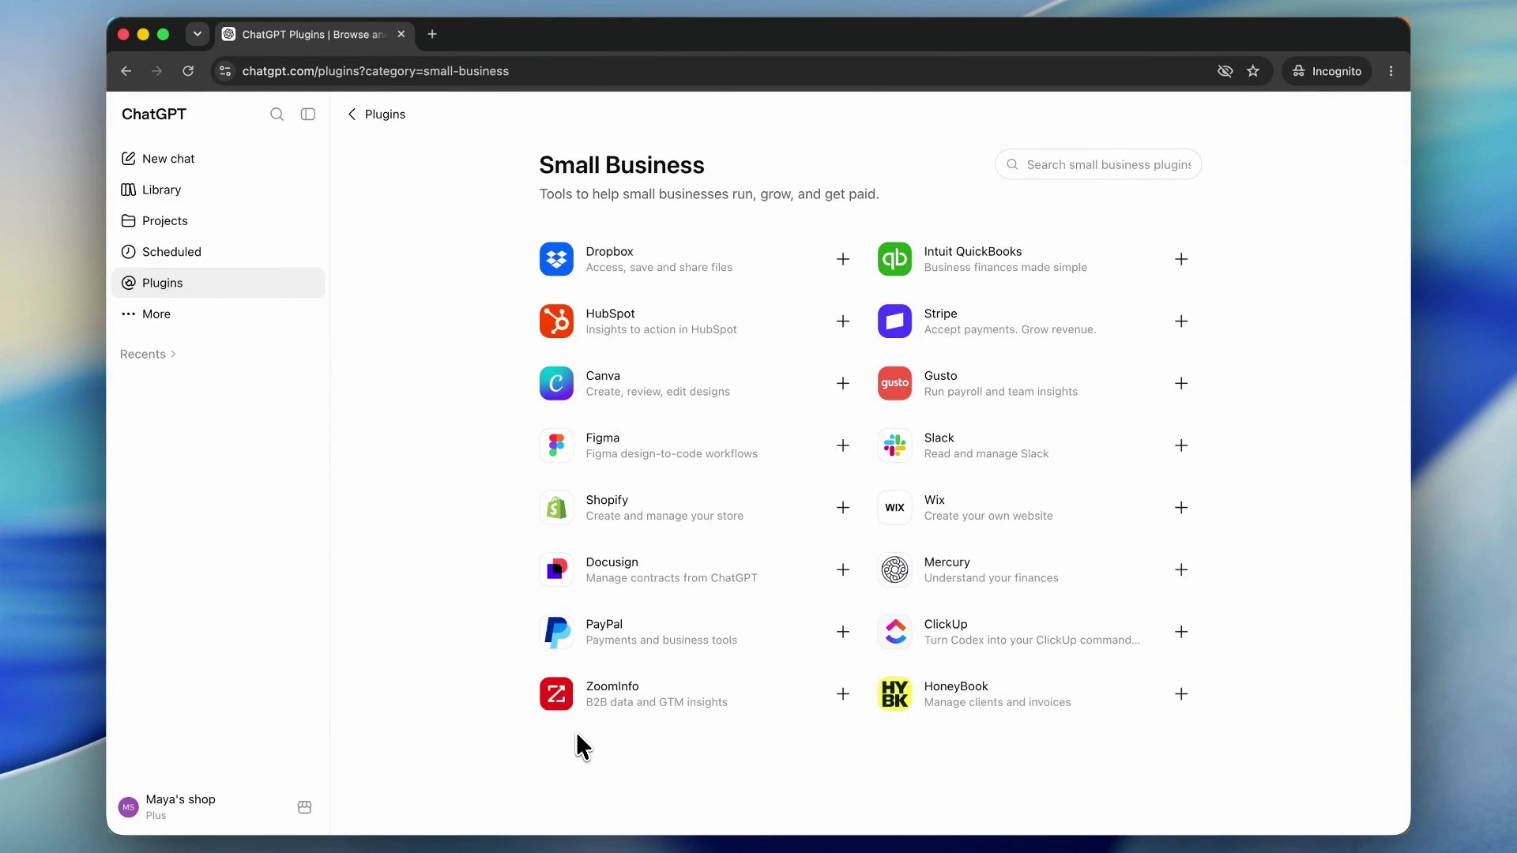Go back in browser history
This screenshot has height=853, width=1517.
tap(126, 71)
